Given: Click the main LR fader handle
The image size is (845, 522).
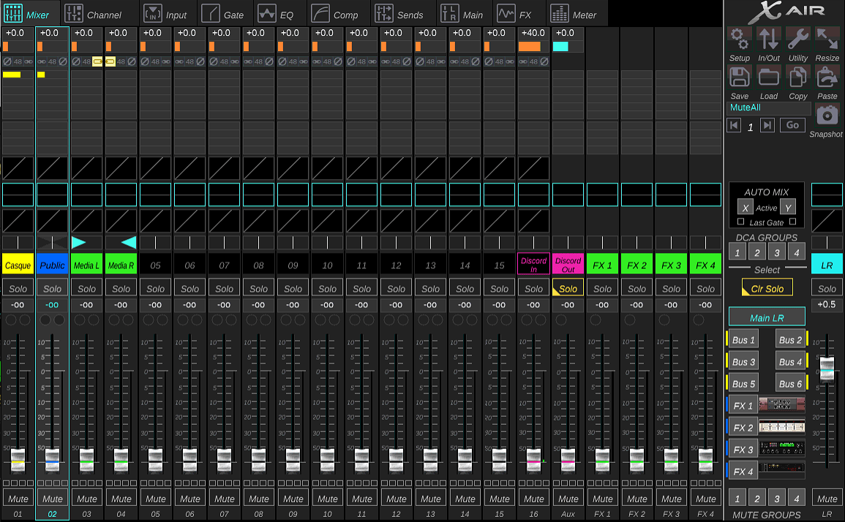Looking at the screenshot, I should coord(827,368).
